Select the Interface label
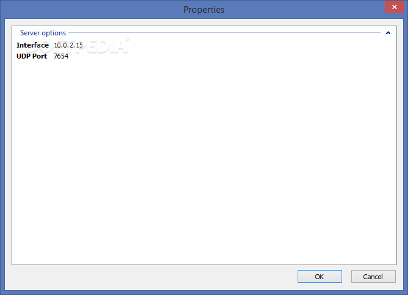The image size is (408, 295). (x=32, y=45)
